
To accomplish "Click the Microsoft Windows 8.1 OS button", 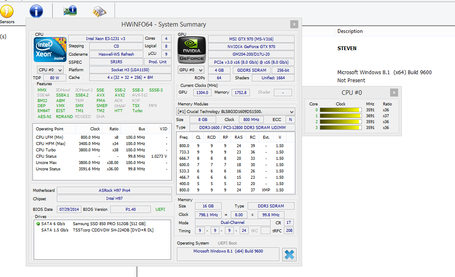I will 228,254.
